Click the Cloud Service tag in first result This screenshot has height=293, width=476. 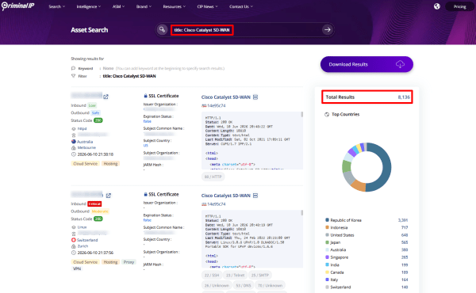(x=86, y=164)
